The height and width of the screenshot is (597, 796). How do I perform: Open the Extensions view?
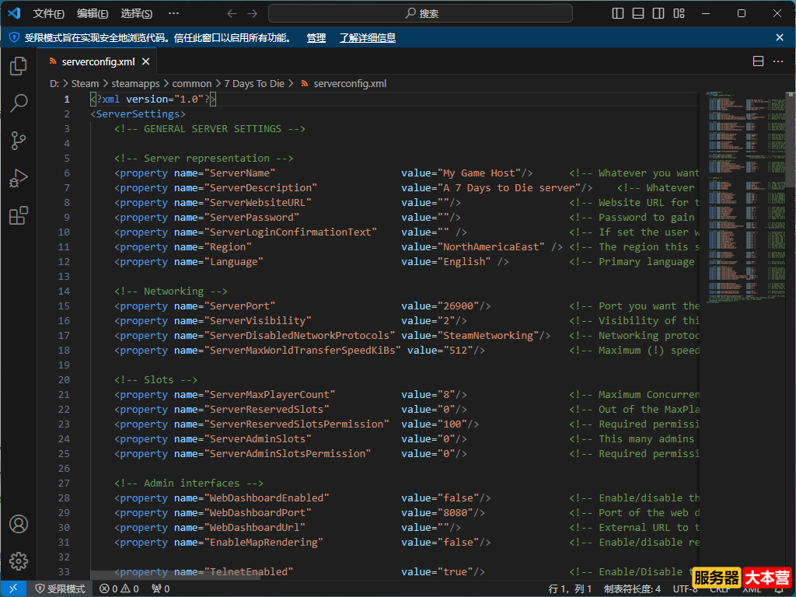point(19,216)
